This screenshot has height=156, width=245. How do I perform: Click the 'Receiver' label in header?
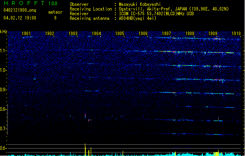pos(79,14)
